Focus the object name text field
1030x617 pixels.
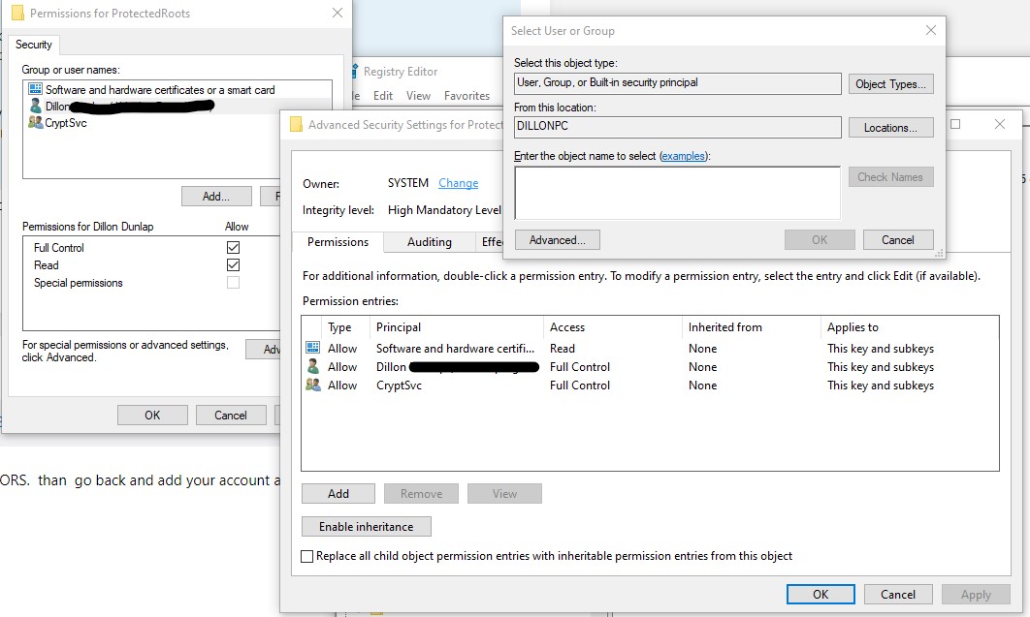[677, 193]
